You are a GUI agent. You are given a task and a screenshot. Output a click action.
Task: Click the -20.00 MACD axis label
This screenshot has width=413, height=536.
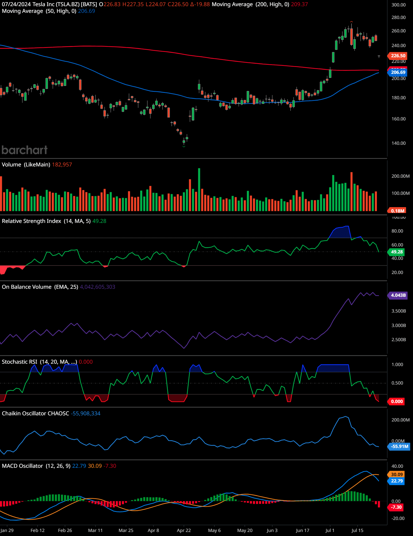click(398, 518)
